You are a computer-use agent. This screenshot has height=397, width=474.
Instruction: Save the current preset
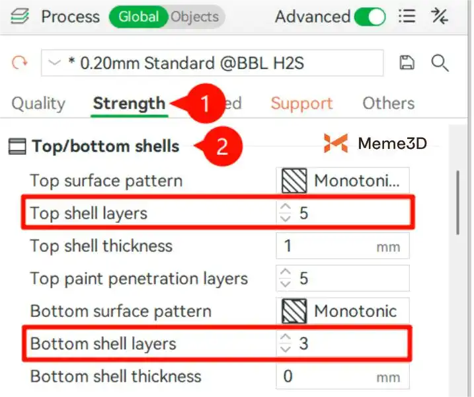coord(407,63)
